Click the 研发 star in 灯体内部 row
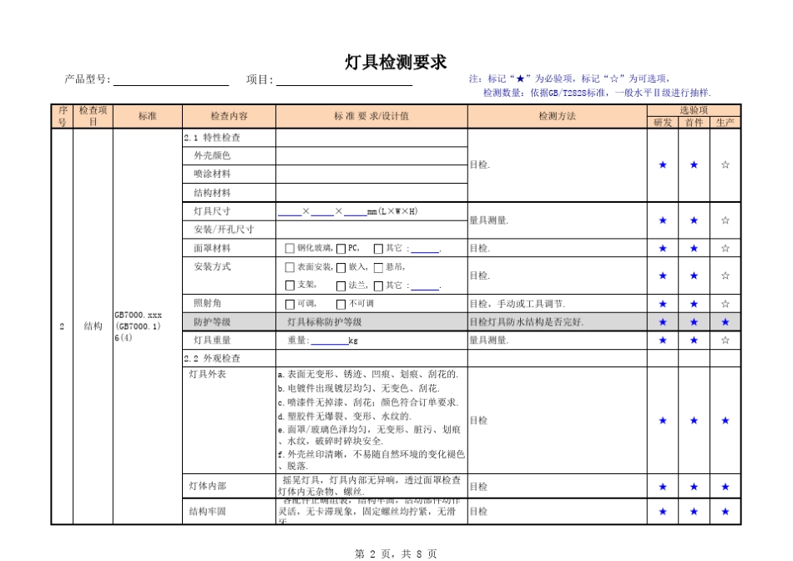 tap(663, 488)
